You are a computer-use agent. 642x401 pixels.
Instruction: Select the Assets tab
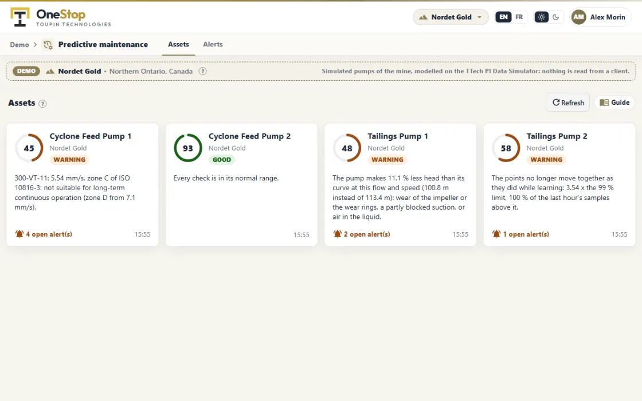tap(178, 44)
